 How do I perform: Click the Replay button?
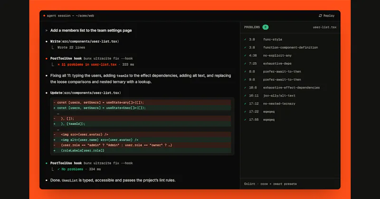point(326,16)
